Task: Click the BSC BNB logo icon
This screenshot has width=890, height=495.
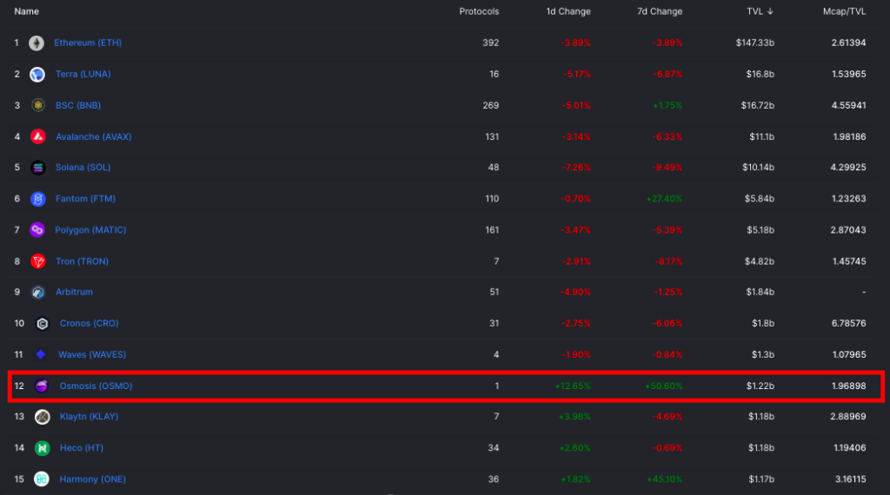Action: click(38, 105)
